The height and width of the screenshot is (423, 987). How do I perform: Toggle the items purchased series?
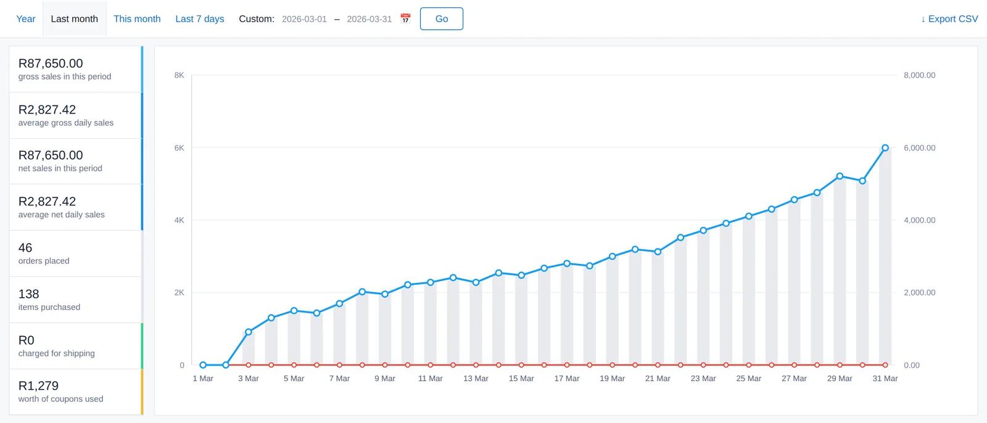[x=76, y=300]
